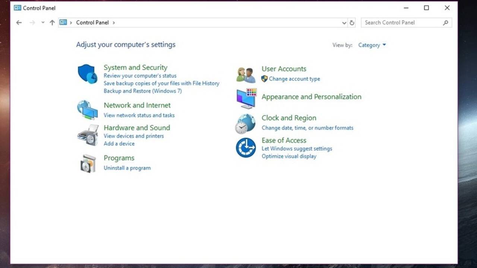Click the Clock and Region globe icon

click(x=245, y=124)
